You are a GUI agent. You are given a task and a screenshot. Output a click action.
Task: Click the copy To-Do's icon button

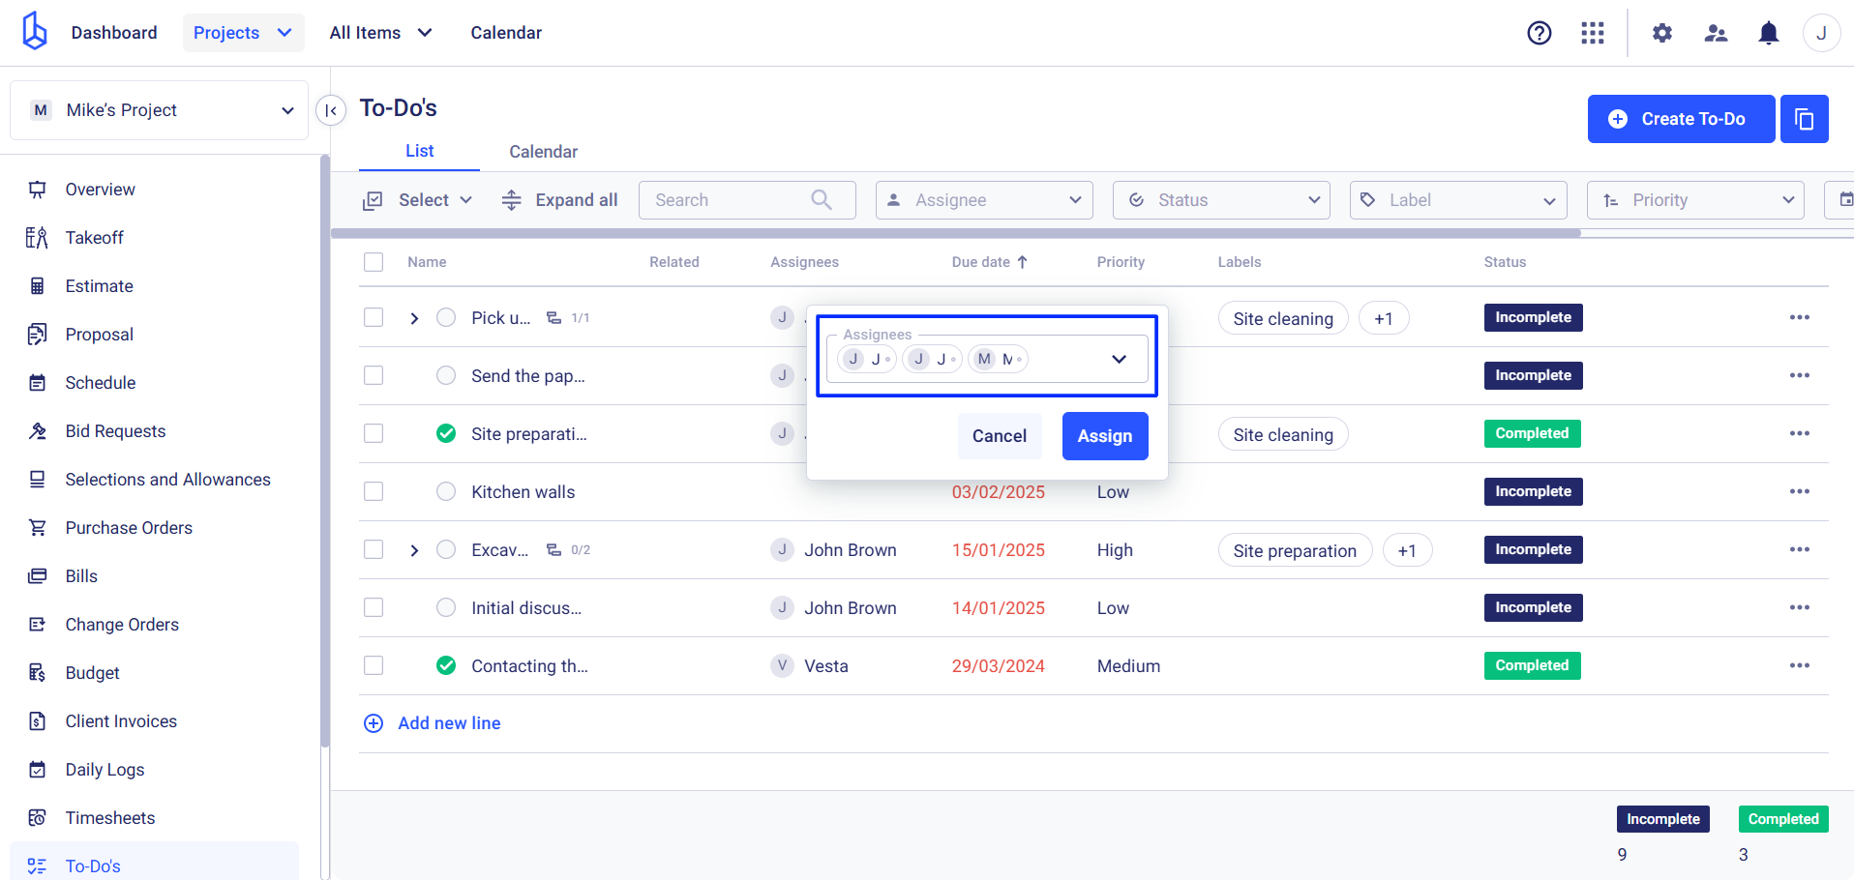1804,119
